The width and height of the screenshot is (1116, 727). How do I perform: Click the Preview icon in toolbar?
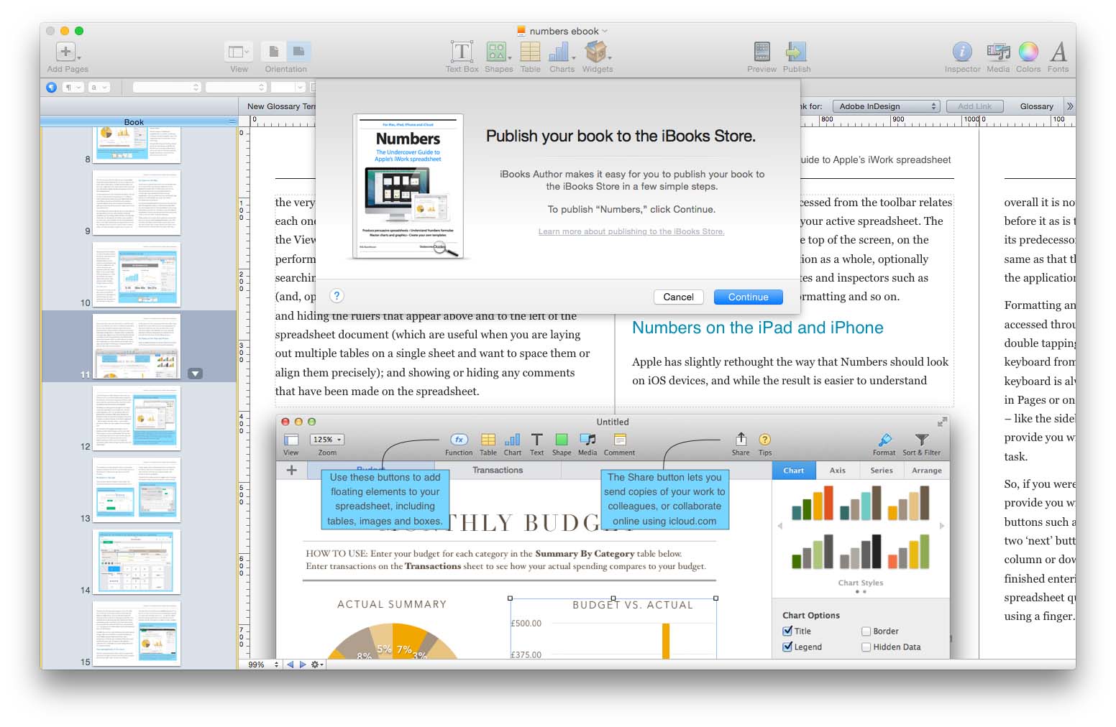point(761,52)
